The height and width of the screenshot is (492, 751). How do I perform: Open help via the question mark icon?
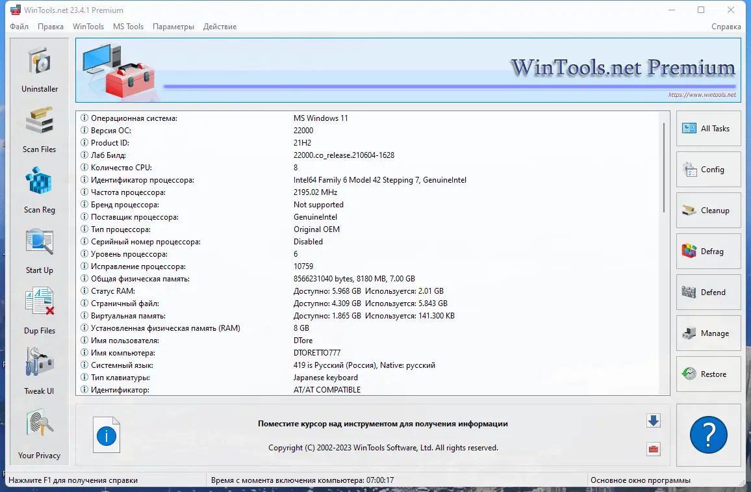coord(708,435)
